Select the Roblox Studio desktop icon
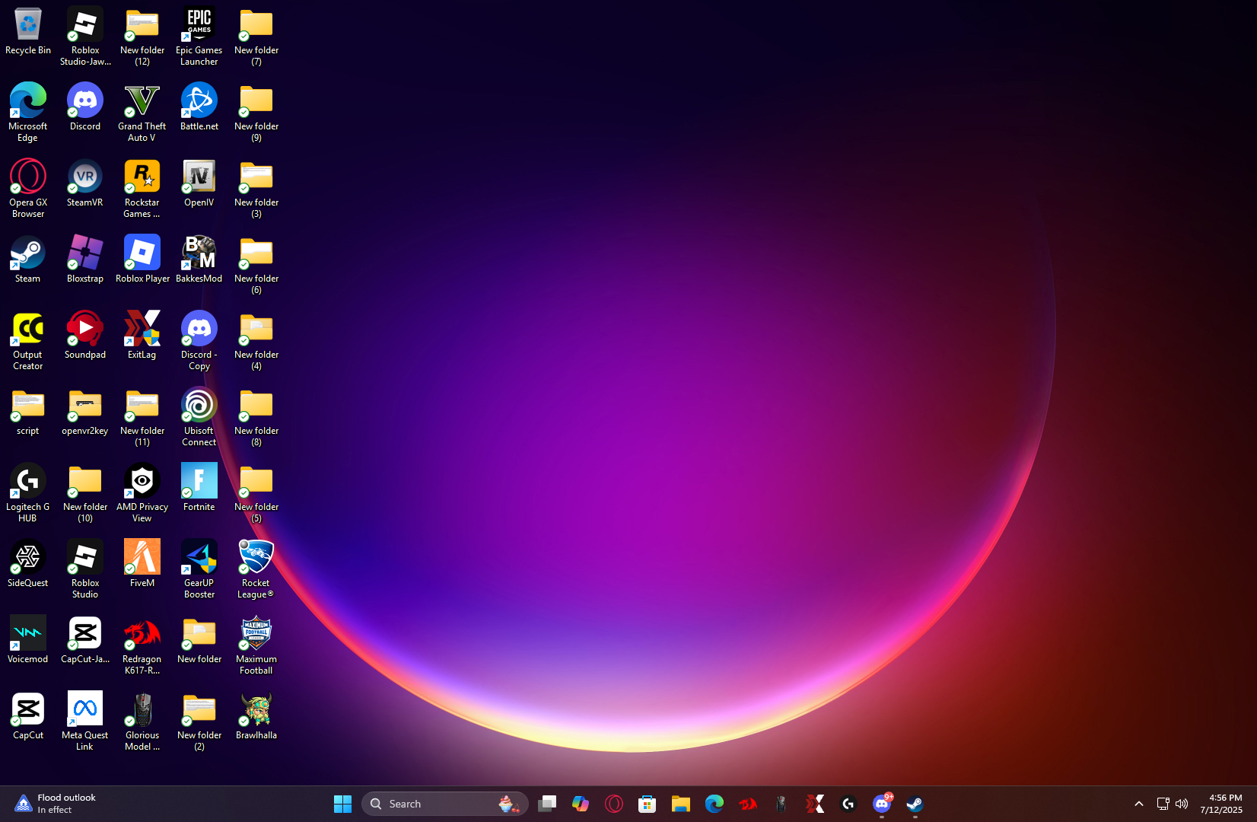 coord(85,569)
